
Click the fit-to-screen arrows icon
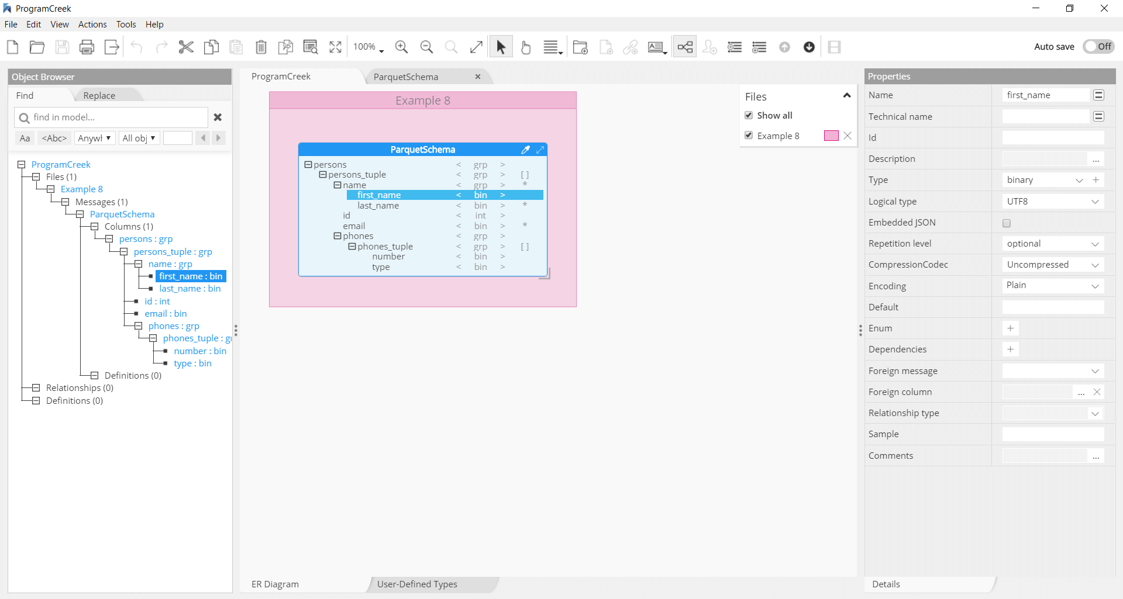335,47
